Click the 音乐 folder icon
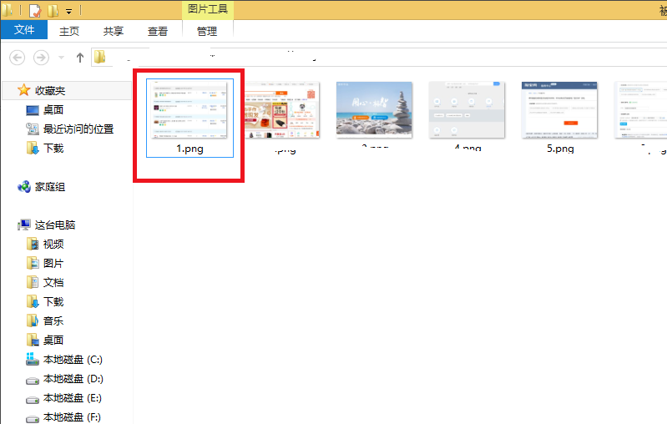Viewport: 667px width, 424px height. 33,321
